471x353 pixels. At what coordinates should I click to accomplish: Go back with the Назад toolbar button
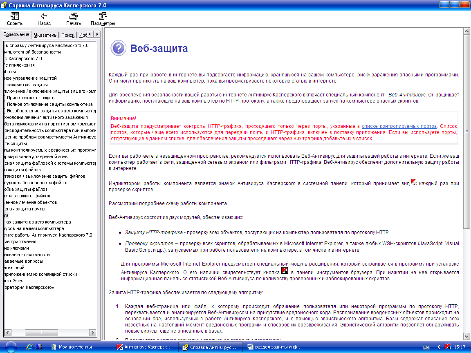point(44,19)
